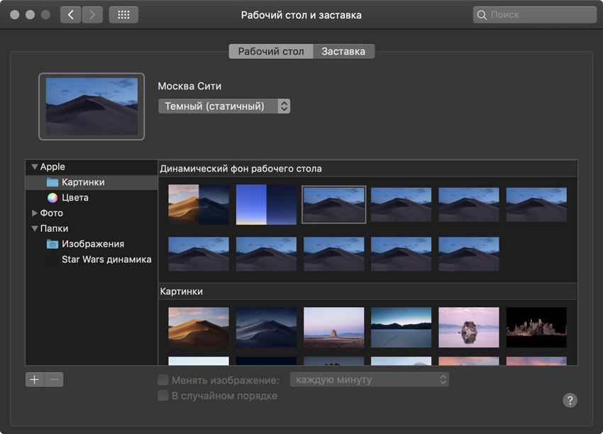Image resolution: width=603 pixels, height=434 pixels.
Task: Toggle the В случайном порядке checkbox
Action: click(163, 396)
